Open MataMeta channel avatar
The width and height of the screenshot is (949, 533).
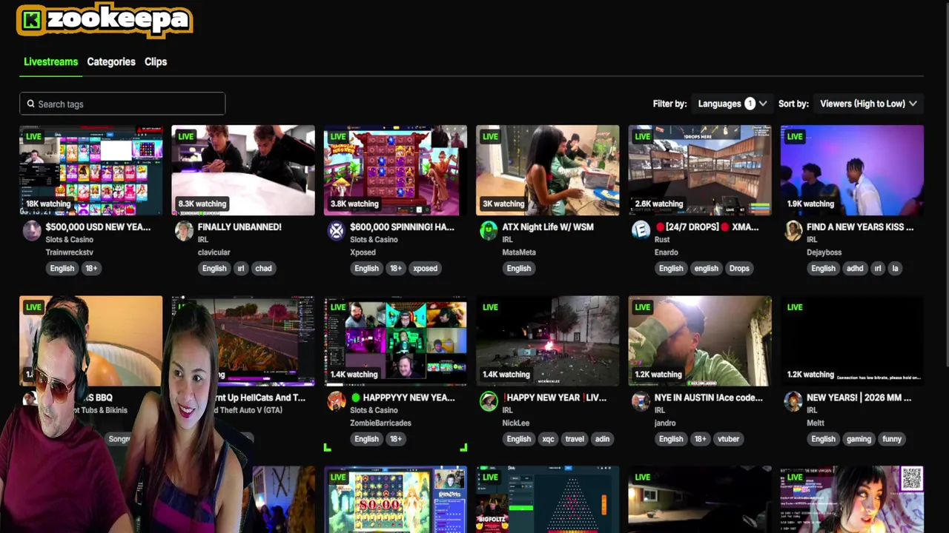[489, 231]
